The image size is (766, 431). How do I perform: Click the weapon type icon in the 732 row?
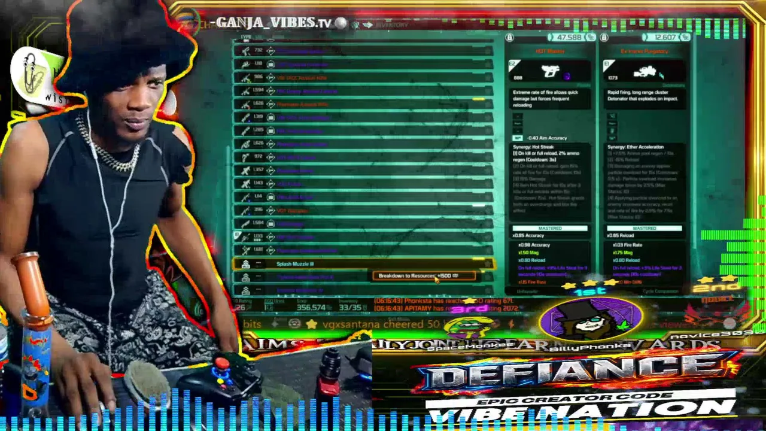coord(245,51)
